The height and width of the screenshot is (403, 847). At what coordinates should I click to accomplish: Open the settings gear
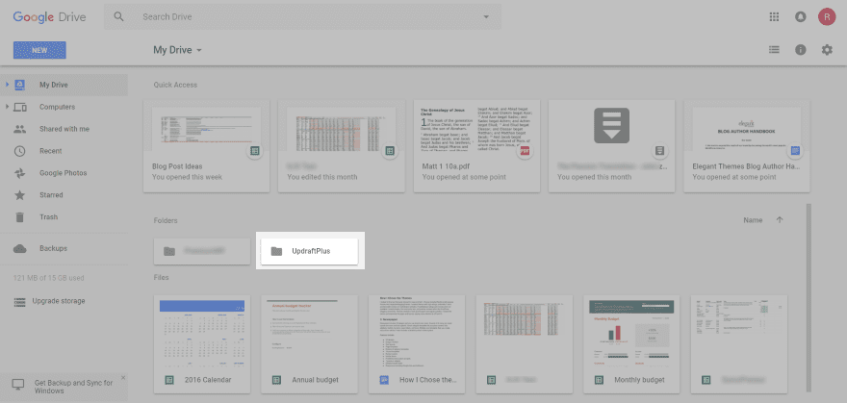[x=827, y=50]
